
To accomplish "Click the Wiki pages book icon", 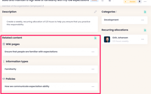I will pos(4,44).
